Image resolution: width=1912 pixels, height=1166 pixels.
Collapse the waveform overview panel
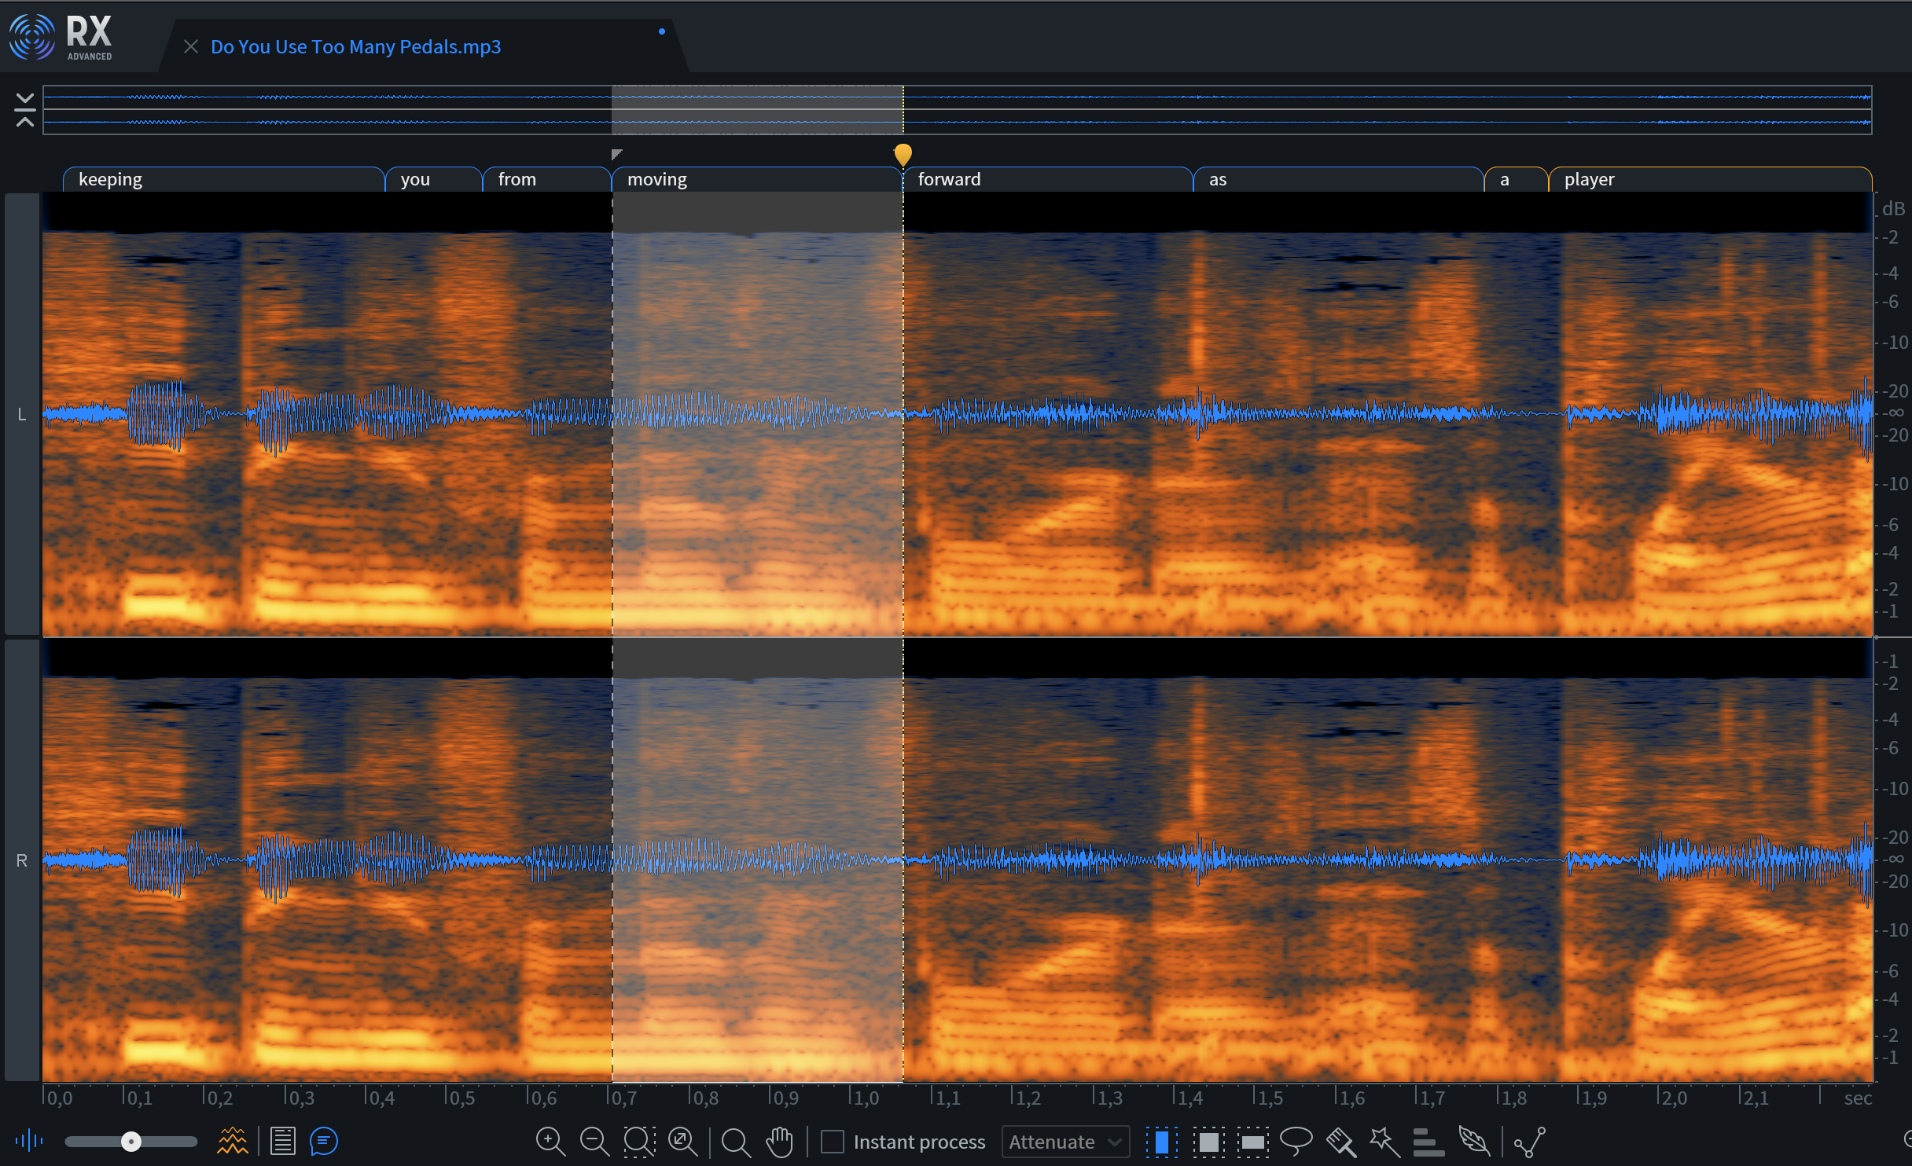pyautogui.click(x=25, y=110)
